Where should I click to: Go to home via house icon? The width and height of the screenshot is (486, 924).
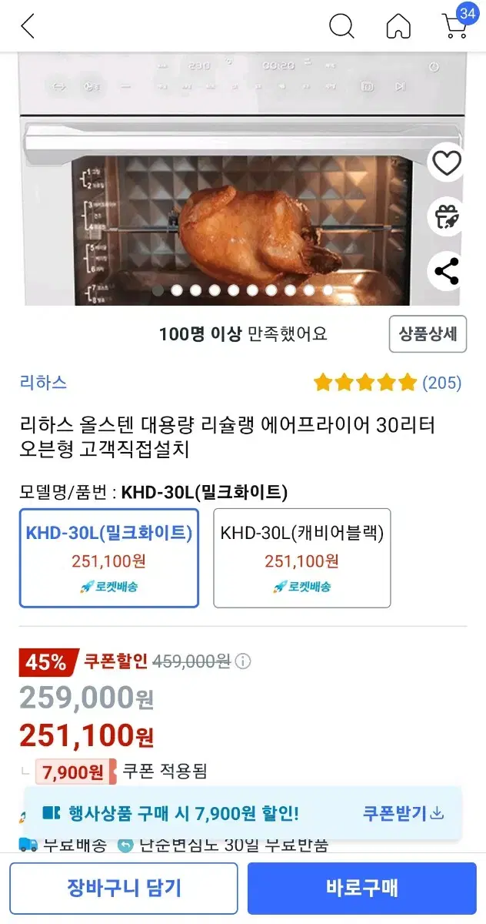[398, 26]
